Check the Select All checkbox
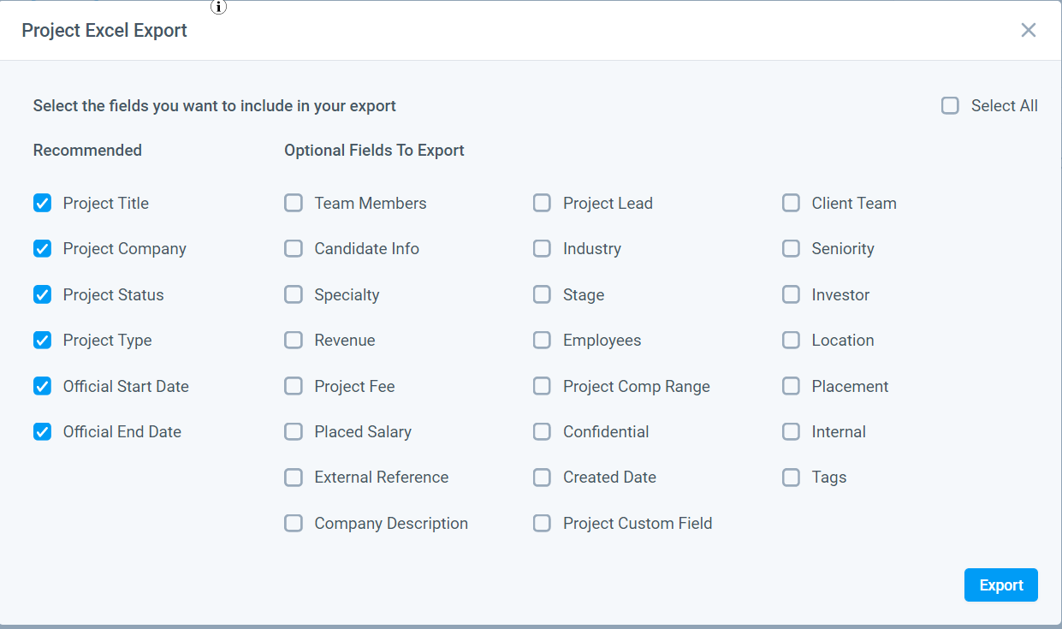 tap(950, 106)
